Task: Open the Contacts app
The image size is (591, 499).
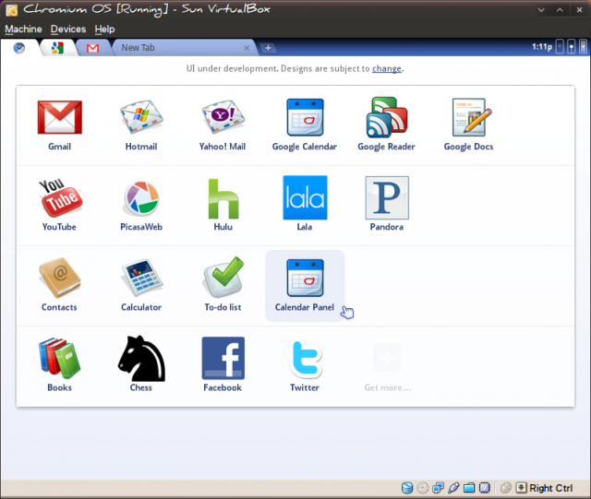Action: pyautogui.click(x=59, y=278)
